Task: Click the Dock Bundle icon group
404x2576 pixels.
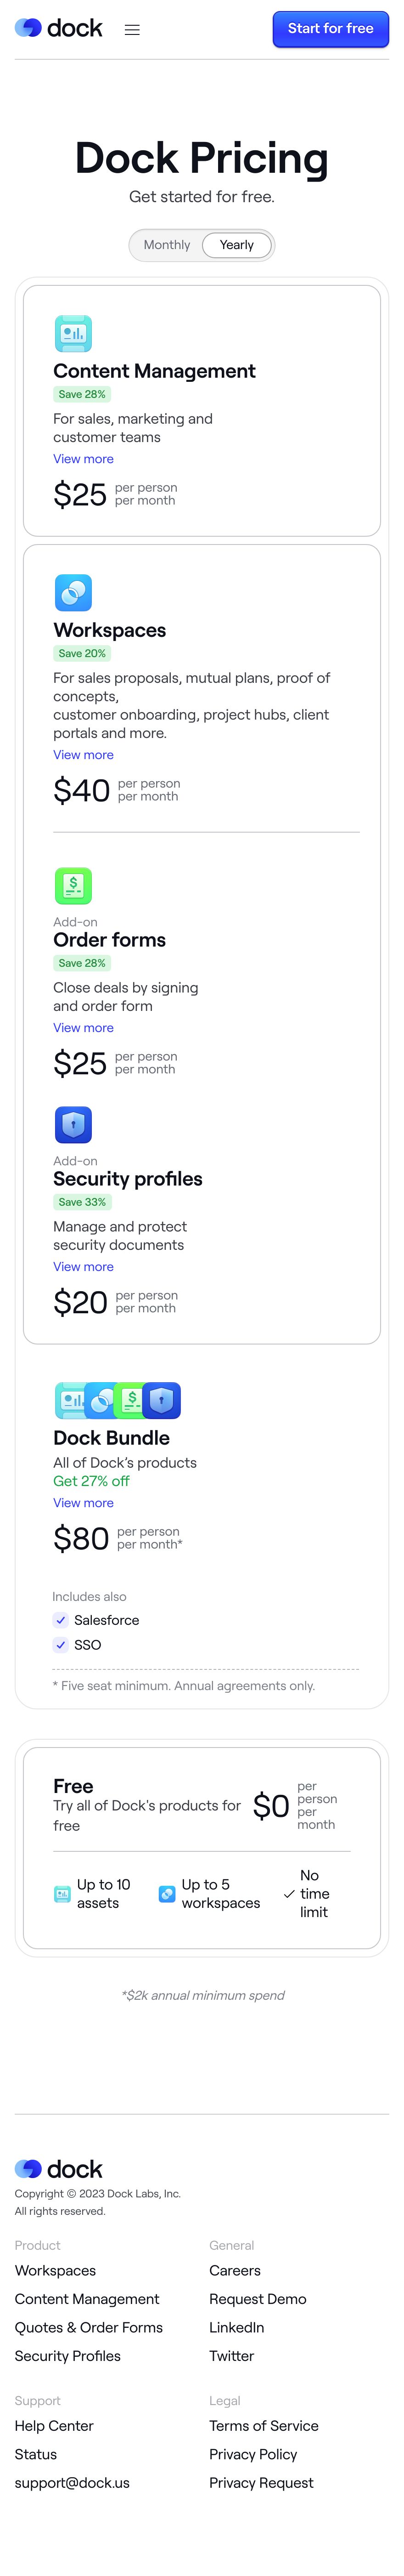Action: click(117, 1401)
